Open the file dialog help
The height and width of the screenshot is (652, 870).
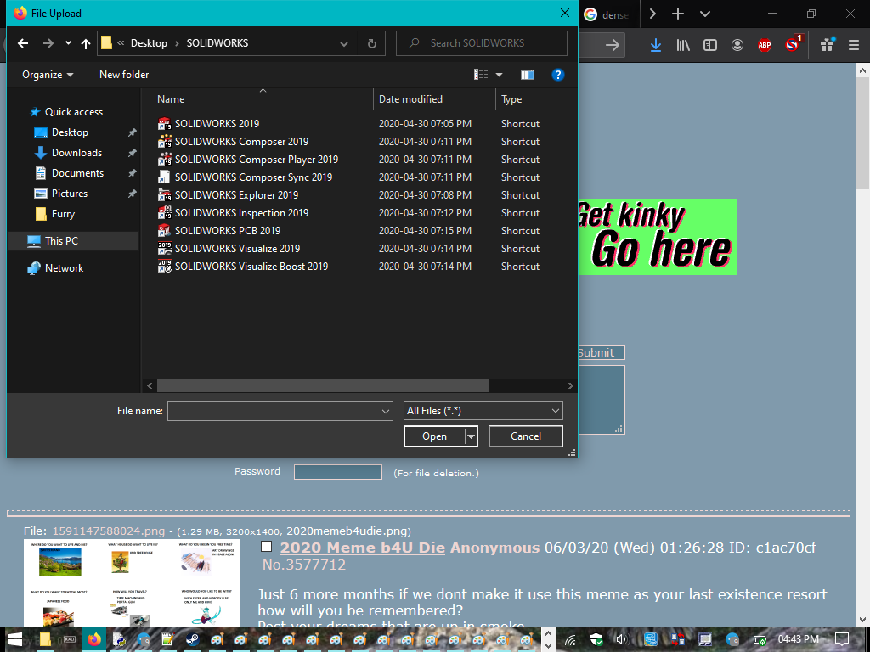tap(557, 75)
